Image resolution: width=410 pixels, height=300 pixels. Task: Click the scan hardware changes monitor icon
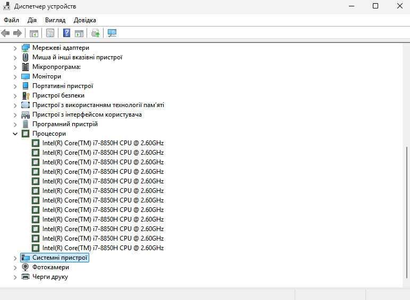point(112,33)
